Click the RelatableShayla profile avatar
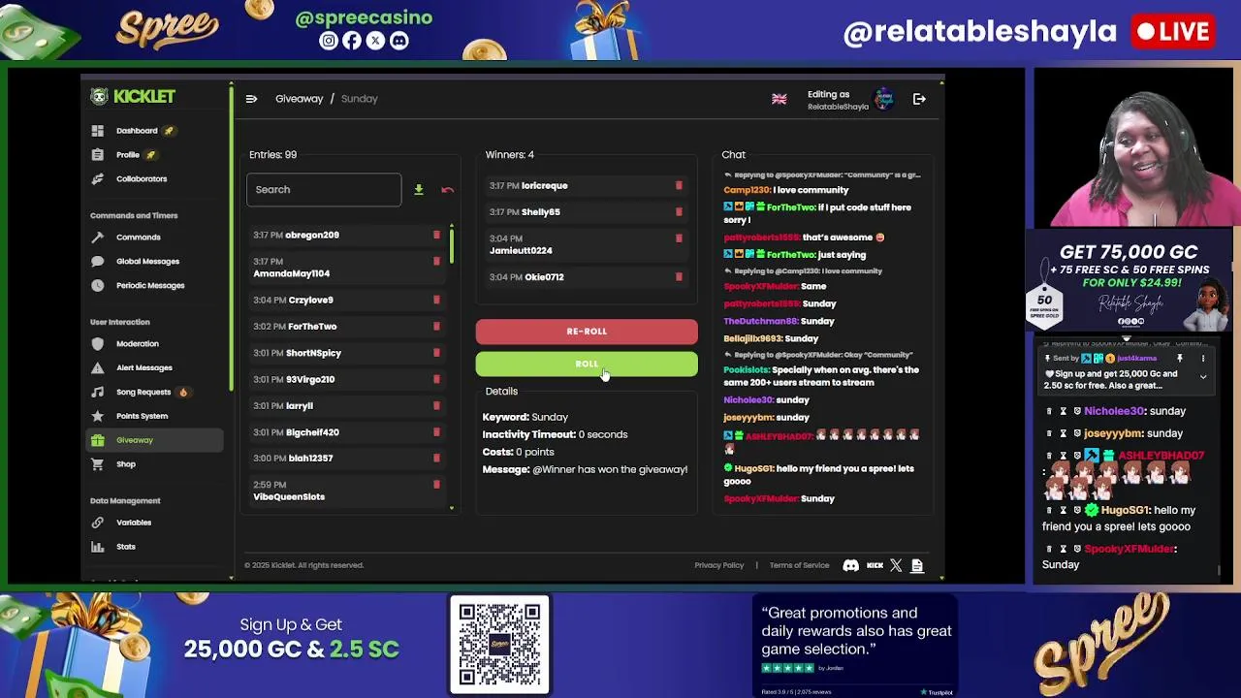The image size is (1241, 698). tap(883, 99)
